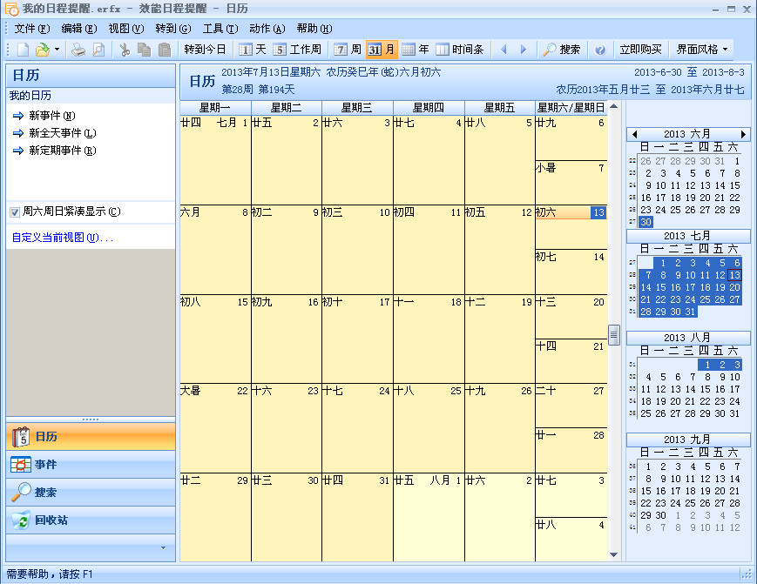Viewport: 757px width, 584px height.
Task: Click the 星期六/星期日 column header
Action: click(571, 108)
